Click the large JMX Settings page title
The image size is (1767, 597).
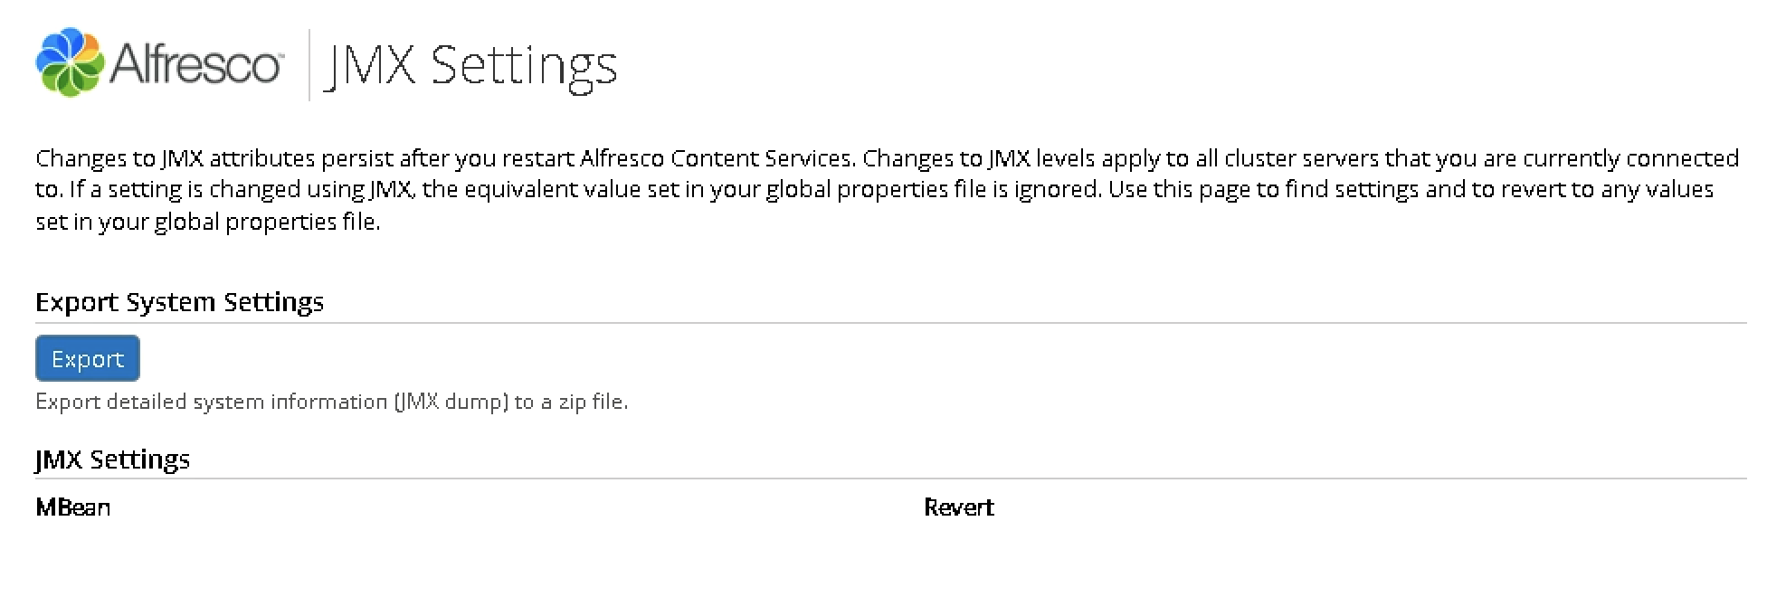click(470, 66)
